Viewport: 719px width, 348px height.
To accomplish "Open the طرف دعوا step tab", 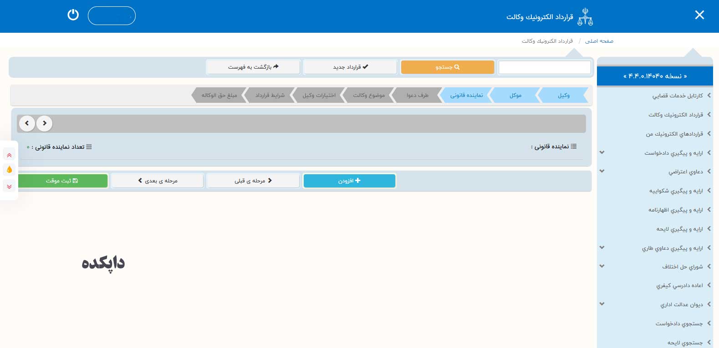I will click(x=417, y=95).
